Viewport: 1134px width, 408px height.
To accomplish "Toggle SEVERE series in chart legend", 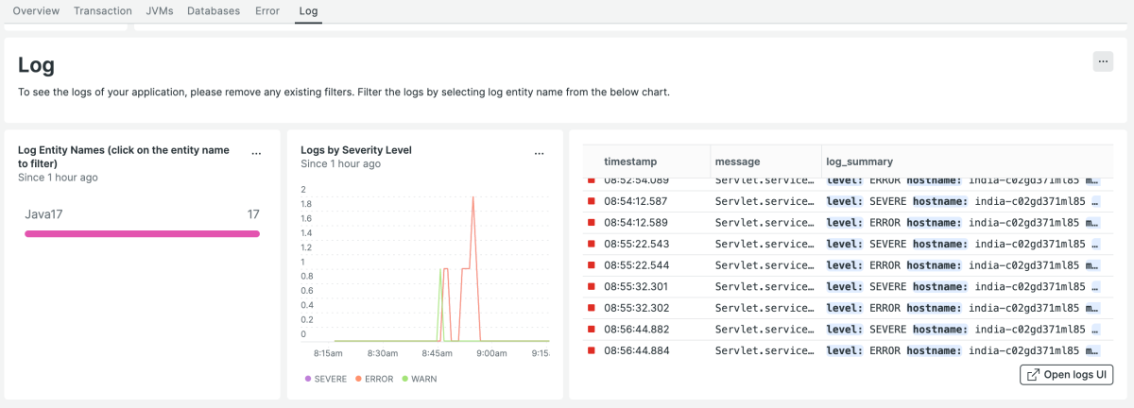I will click(326, 379).
